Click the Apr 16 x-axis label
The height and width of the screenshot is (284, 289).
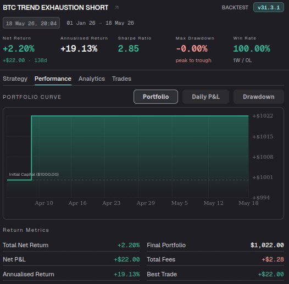[x=77, y=203]
